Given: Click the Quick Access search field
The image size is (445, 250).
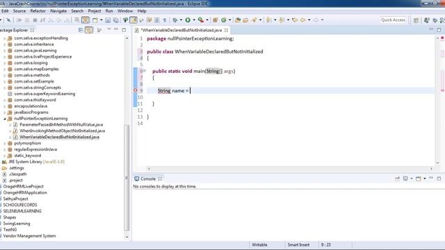Looking at the screenshot, I should 393,20.
